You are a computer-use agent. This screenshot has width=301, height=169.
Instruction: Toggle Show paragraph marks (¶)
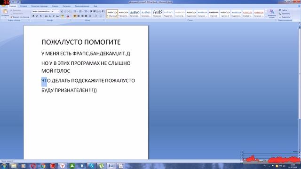103,11
